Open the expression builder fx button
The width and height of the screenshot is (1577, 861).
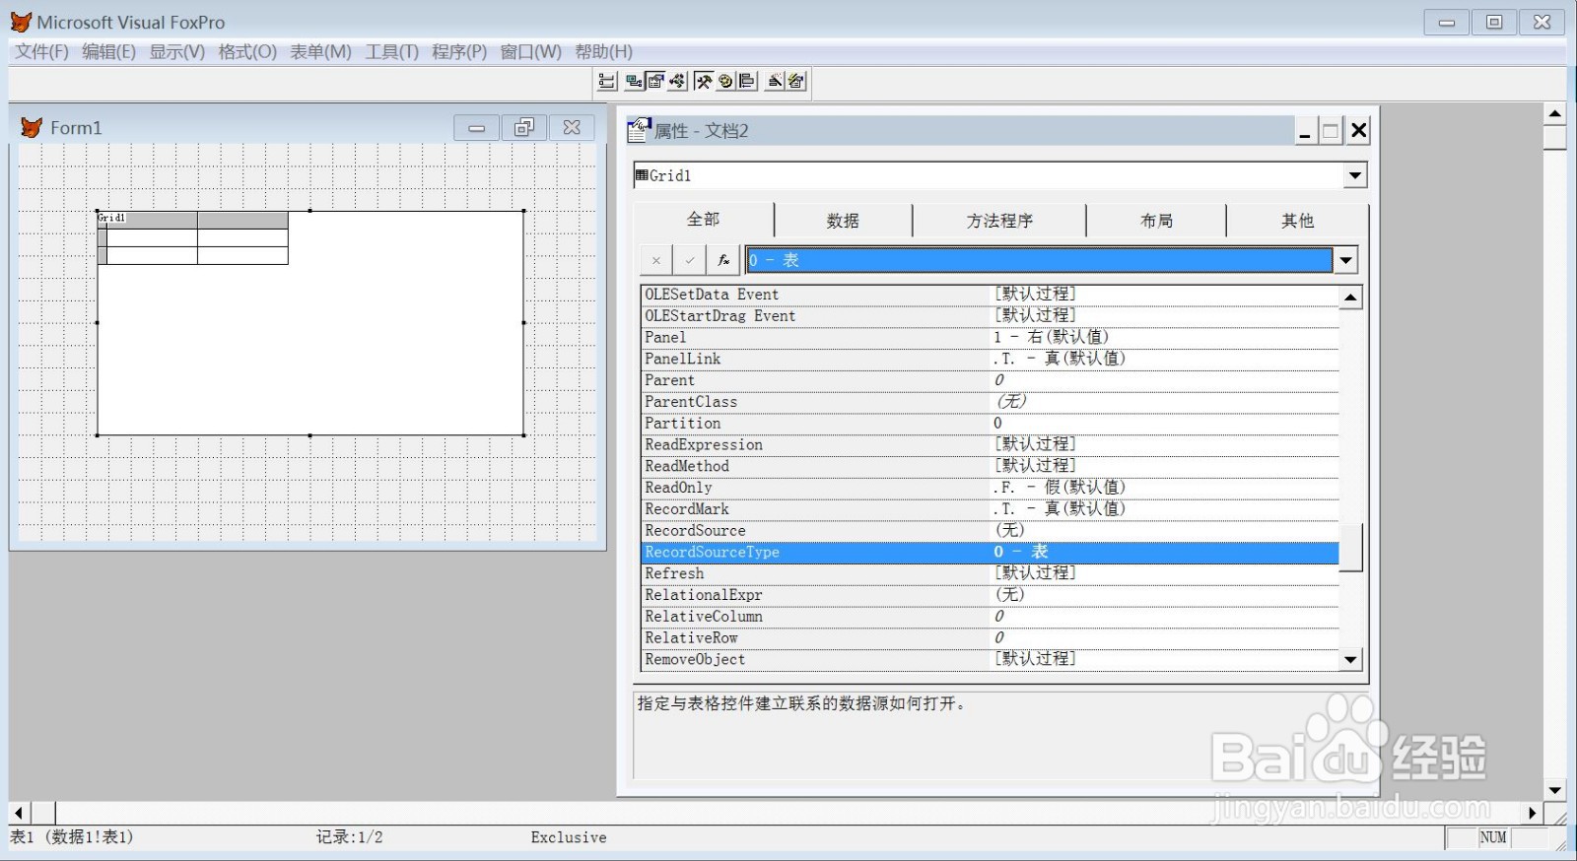click(x=723, y=260)
